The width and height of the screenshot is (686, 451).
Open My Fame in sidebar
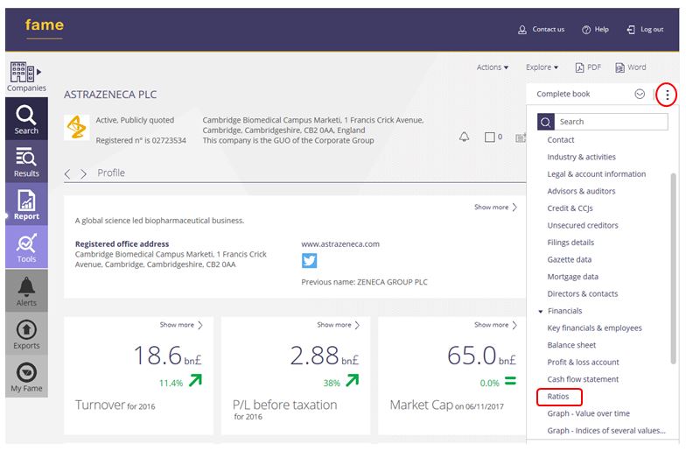(26, 377)
